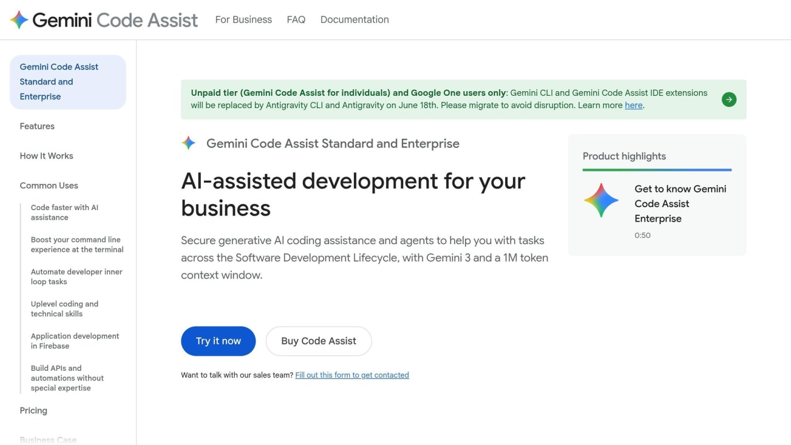Select Automate developer inner loop tasks

77,277
